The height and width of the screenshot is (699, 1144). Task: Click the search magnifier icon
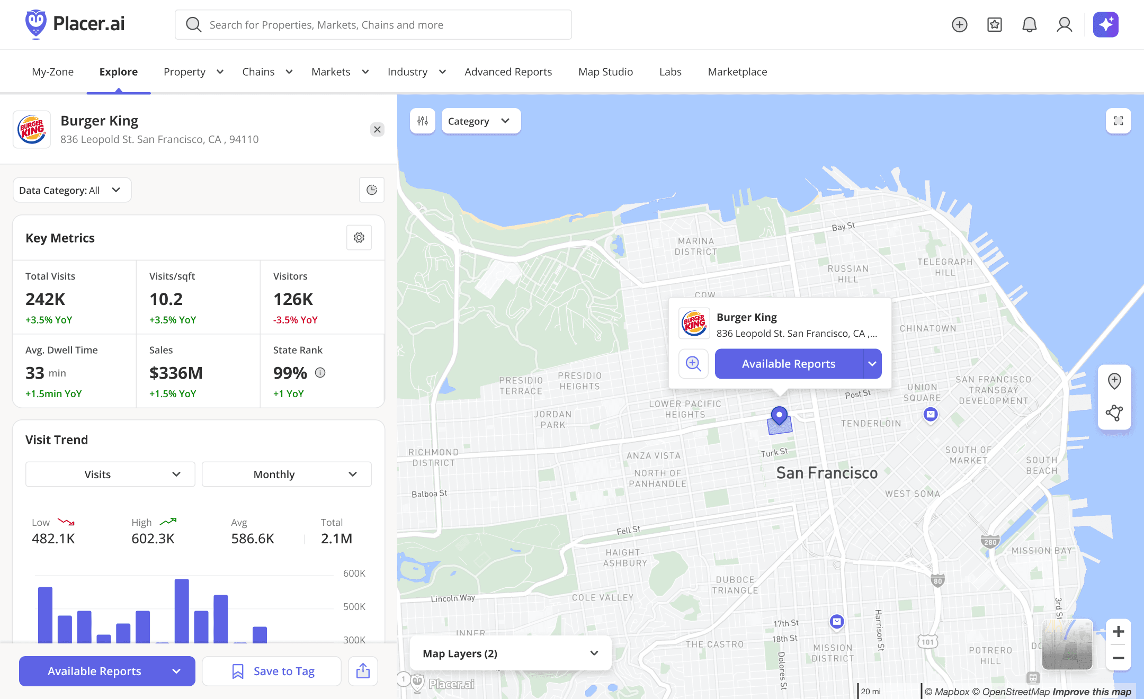pyautogui.click(x=193, y=25)
